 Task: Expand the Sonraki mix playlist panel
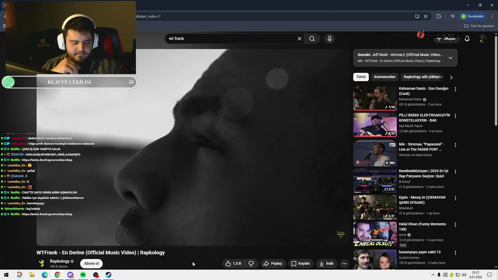point(450,58)
